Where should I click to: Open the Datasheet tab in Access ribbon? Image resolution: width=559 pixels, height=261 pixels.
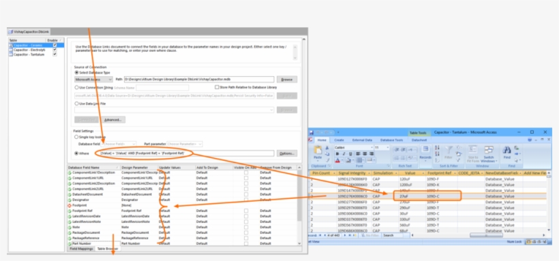tap(419, 140)
